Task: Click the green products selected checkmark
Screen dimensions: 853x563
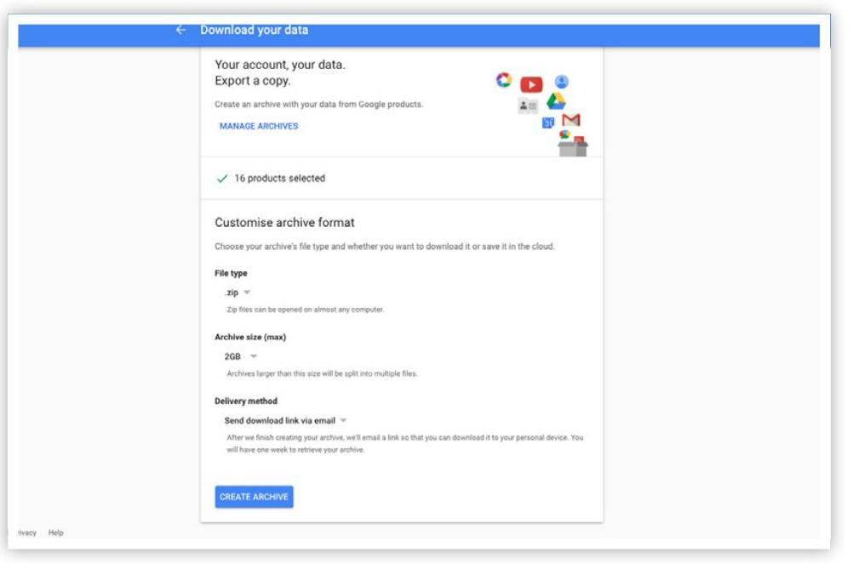Action: (x=222, y=179)
